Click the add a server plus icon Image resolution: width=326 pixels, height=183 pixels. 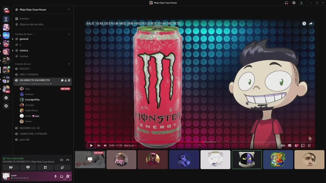pos(6,98)
